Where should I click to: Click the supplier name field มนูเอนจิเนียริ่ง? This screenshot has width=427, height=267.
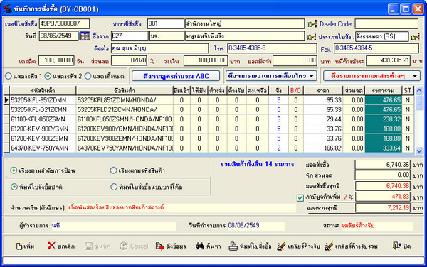click(x=245, y=36)
